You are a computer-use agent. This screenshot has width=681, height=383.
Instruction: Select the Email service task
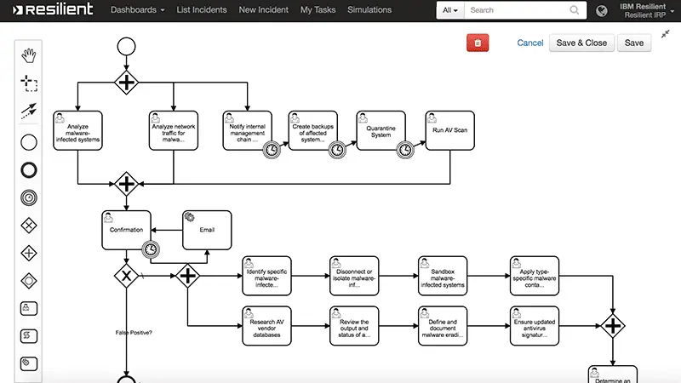(x=207, y=230)
